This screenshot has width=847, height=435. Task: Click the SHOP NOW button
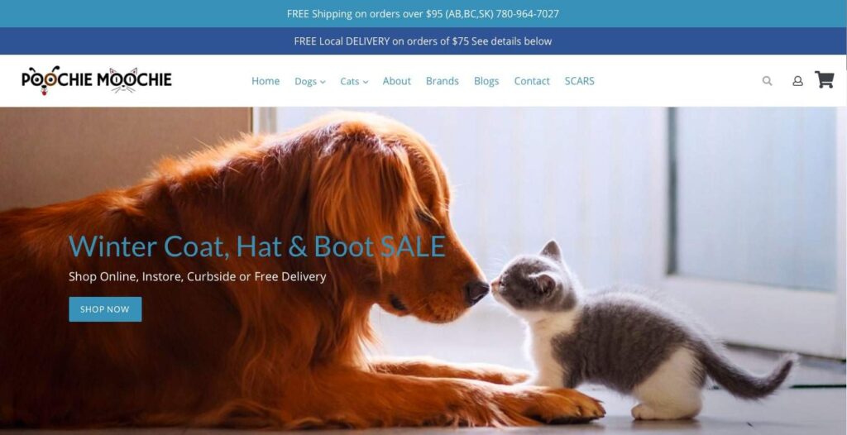pos(105,309)
